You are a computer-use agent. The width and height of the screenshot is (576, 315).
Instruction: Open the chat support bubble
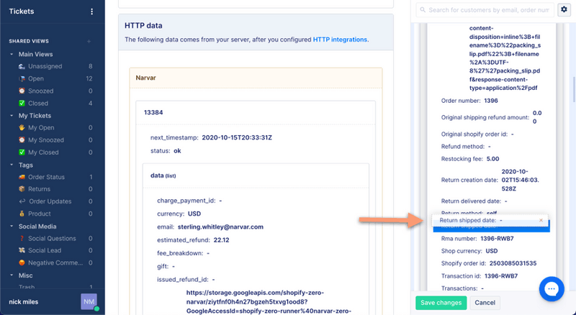552,289
